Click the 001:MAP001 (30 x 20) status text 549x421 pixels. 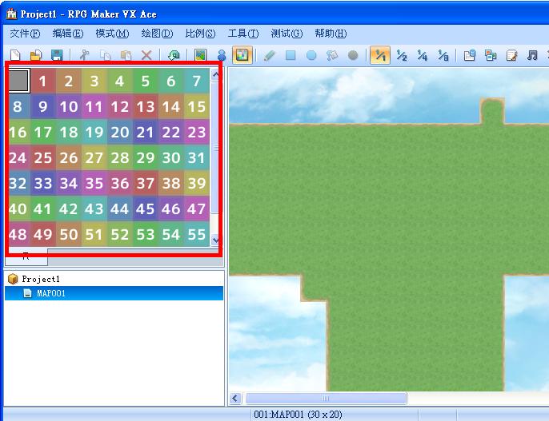[298, 415]
